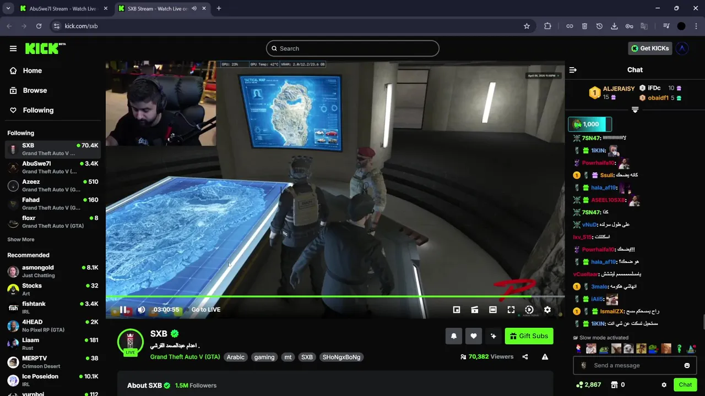The width and height of the screenshot is (705, 396).
Task: Click the Gift Subs button
Action: click(529, 336)
